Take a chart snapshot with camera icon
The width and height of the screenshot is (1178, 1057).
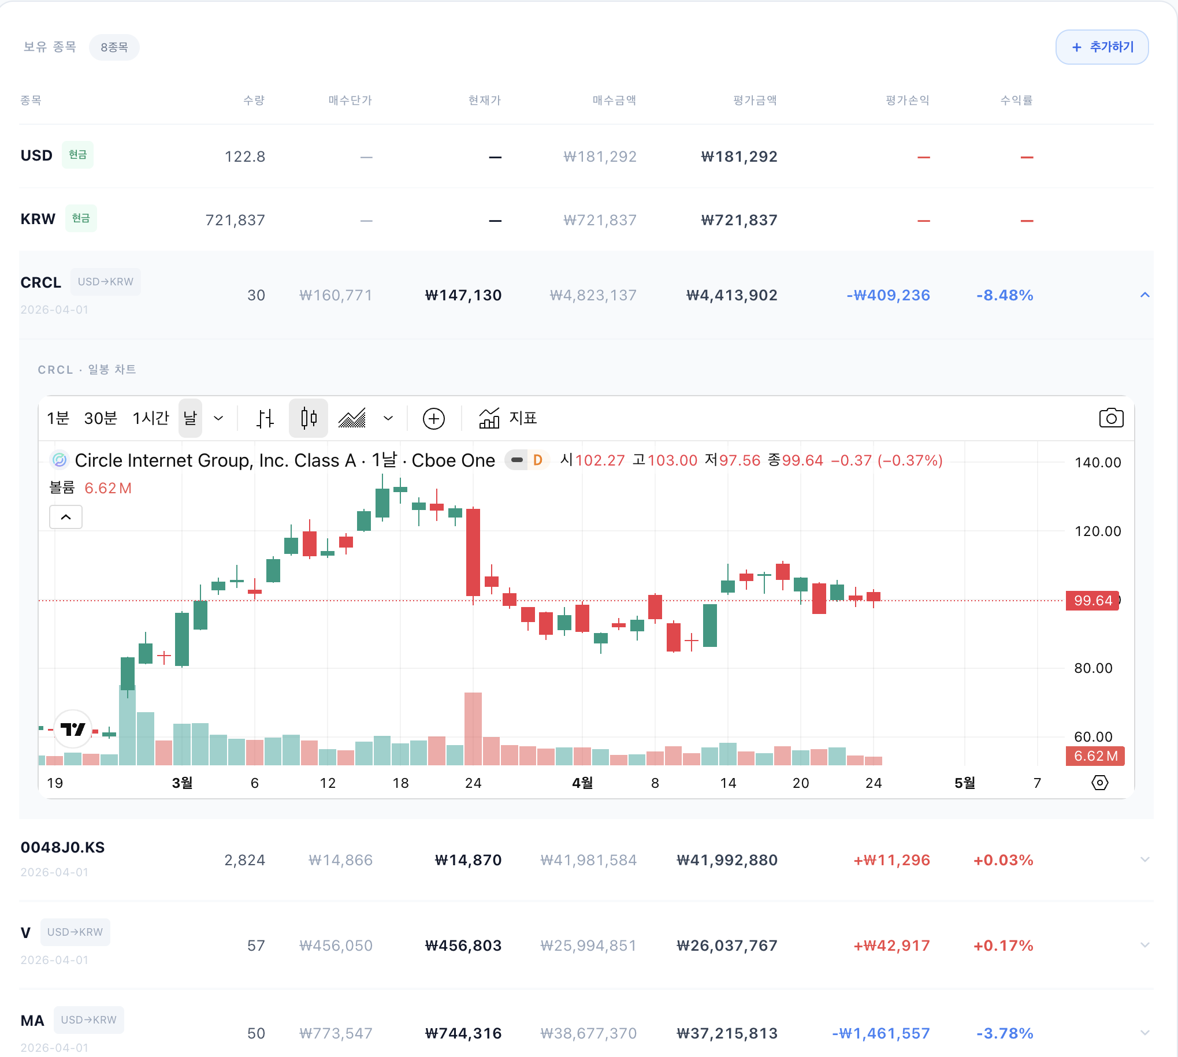[1110, 418]
